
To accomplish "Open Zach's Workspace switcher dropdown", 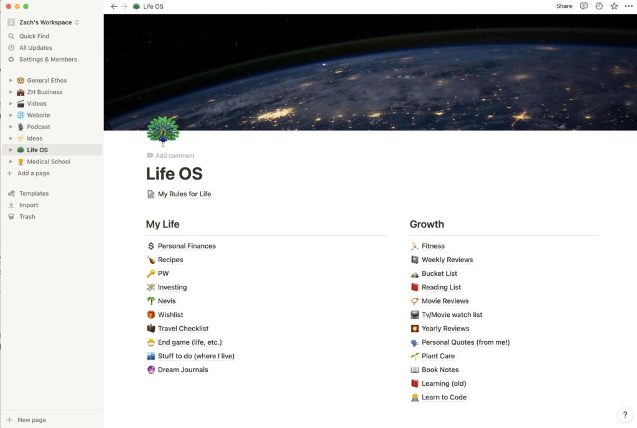I will coord(44,22).
